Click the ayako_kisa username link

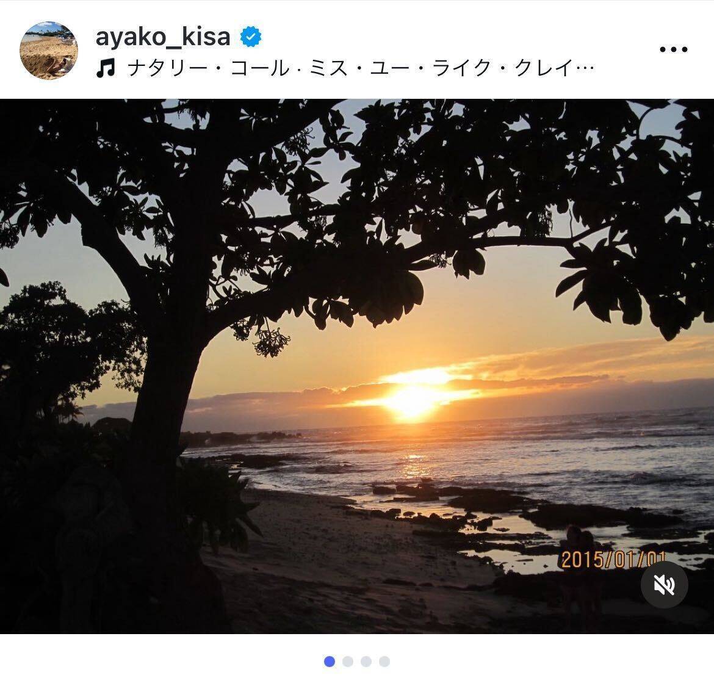[162, 37]
